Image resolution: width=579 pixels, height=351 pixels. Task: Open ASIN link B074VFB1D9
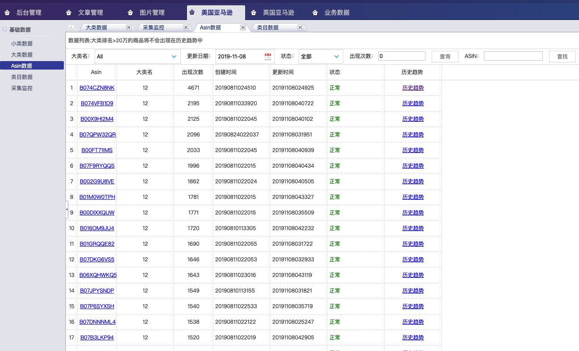[x=97, y=103]
